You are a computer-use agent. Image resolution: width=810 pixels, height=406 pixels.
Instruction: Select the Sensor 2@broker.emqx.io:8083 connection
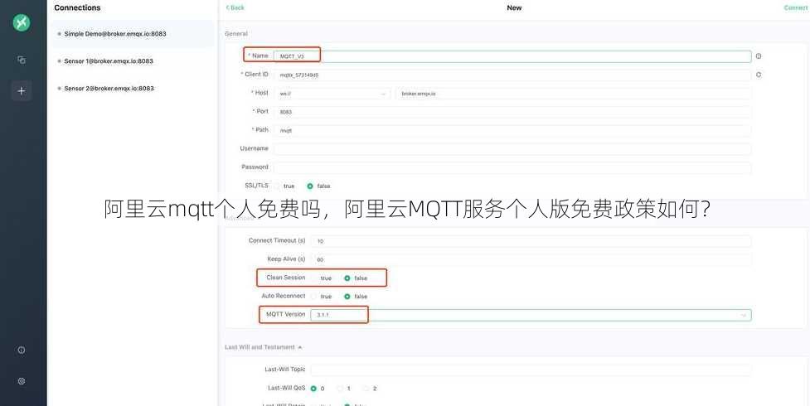[x=133, y=89]
